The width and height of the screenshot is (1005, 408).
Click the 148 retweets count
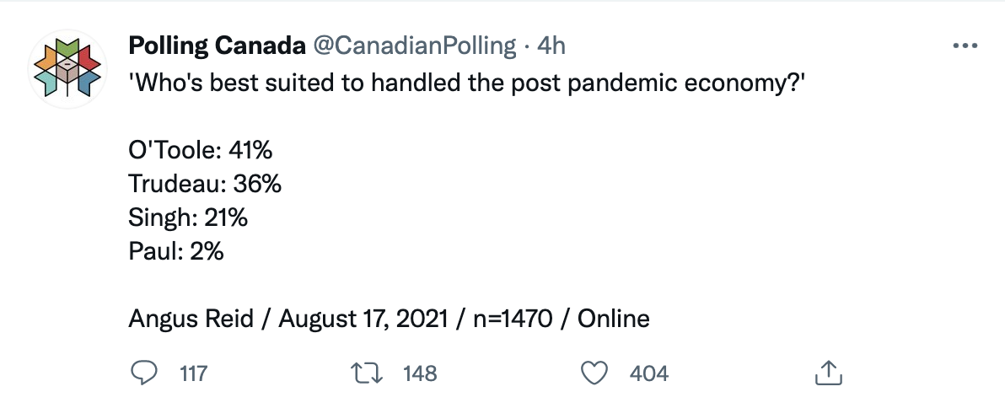tap(420, 373)
